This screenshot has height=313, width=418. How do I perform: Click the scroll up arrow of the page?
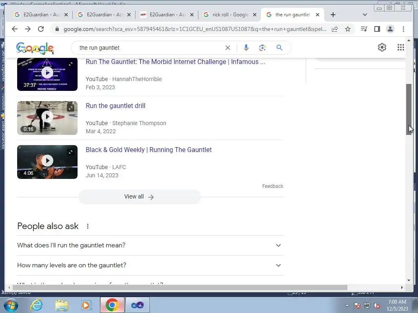409,40
